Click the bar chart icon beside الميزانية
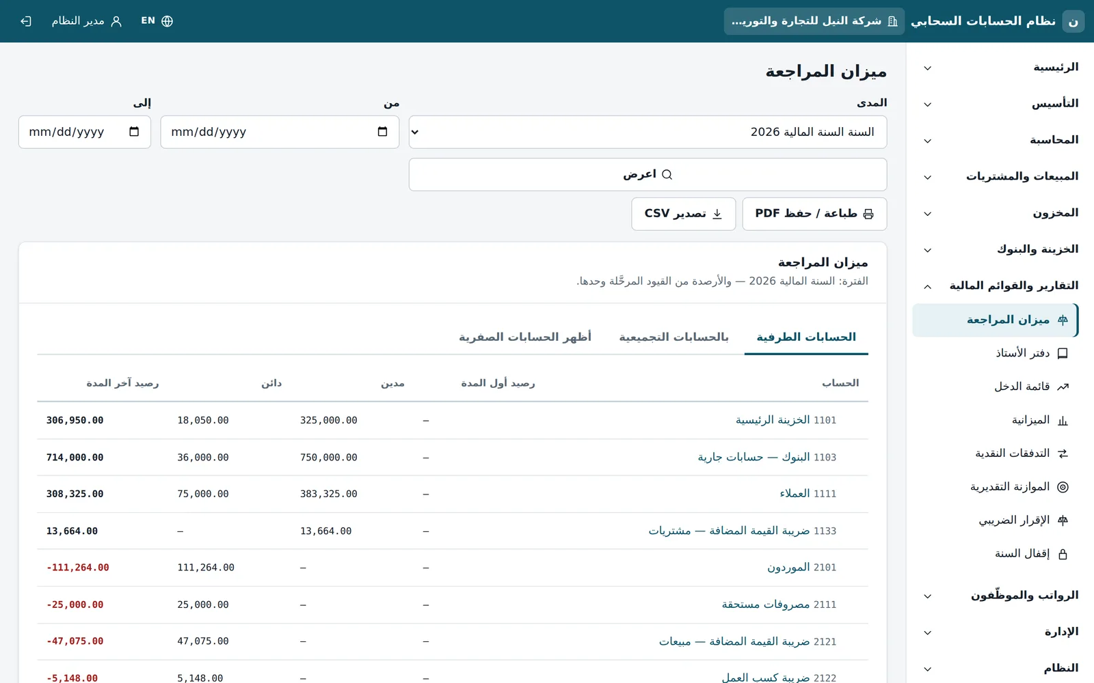This screenshot has width=1094, height=683. coord(1063,420)
